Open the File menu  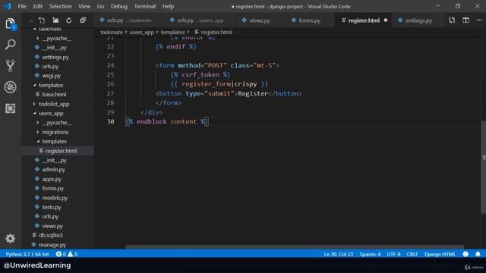click(x=22, y=6)
